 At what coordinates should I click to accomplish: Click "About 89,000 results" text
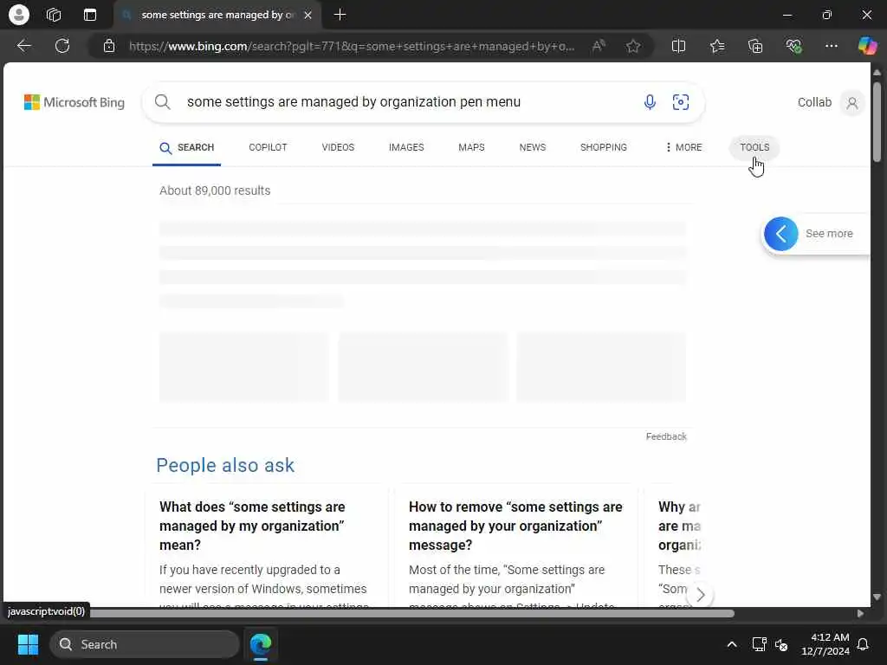pyautogui.click(x=215, y=190)
